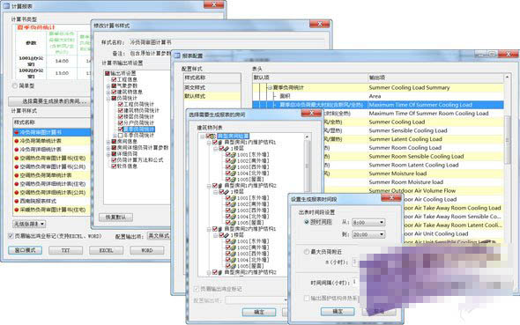Click the 报表配置 window title icon
This screenshot has height=325, width=520.
[177, 55]
